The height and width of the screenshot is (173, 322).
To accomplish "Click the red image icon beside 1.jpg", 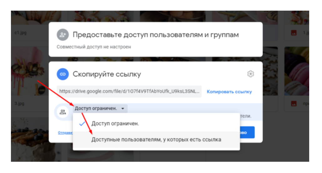I will (294, 33).
